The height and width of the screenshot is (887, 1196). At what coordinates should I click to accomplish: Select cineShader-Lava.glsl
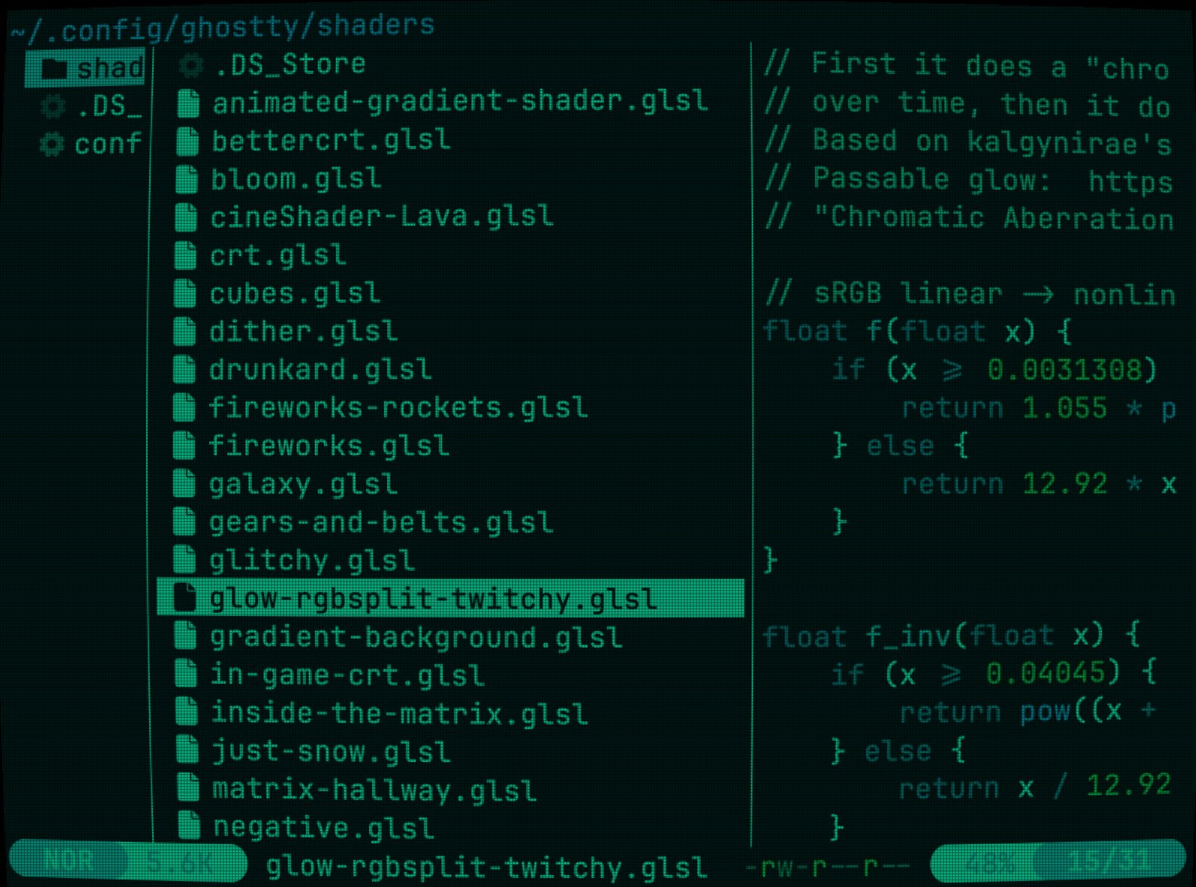point(380,217)
